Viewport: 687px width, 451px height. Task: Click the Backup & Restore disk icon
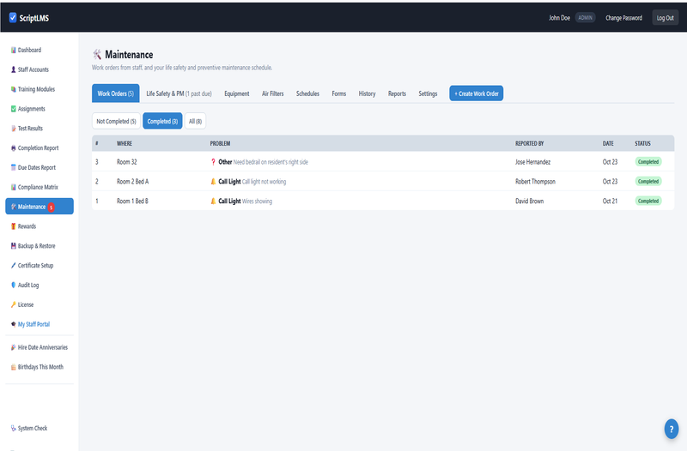point(13,246)
